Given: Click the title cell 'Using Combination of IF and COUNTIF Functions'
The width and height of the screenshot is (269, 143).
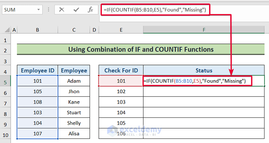Looking at the screenshot, I should pos(141,49).
